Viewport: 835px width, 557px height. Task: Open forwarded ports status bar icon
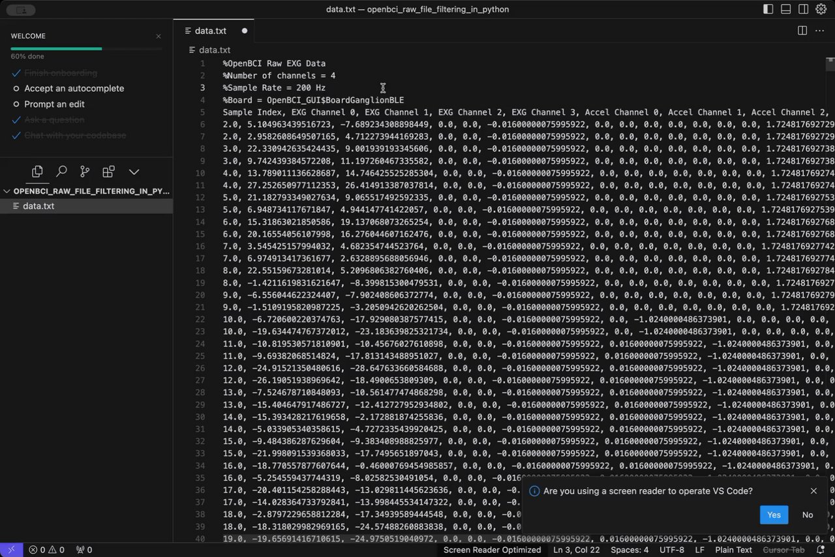[84, 550]
